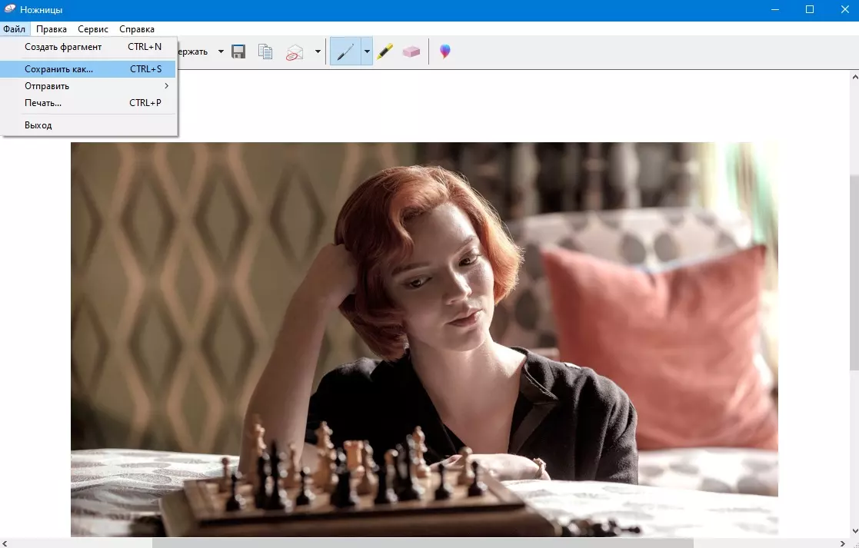Click the Scissors app icon in title bar
859x548 pixels.
(10, 10)
